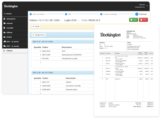This screenshot has width=161, height=119.
Task: Collapse the Dettagli Fattura section
Action: point(39,35)
